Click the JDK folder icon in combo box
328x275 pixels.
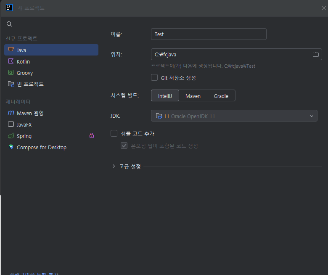(159, 116)
